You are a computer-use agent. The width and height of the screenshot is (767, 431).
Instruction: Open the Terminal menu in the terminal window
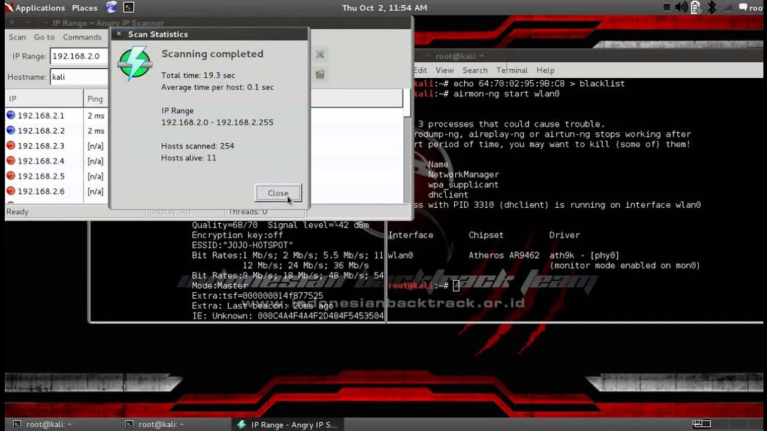pyautogui.click(x=512, y=70)
